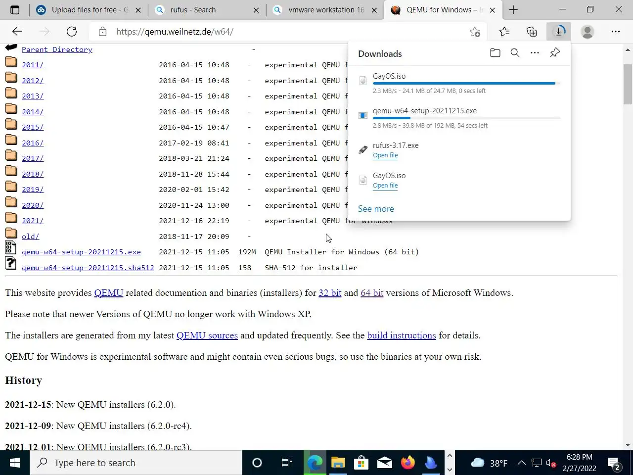Image resolution: width=633 pixels, height=475 pixels.
Task: Open Edge settings and more menu
Action: 615,32
